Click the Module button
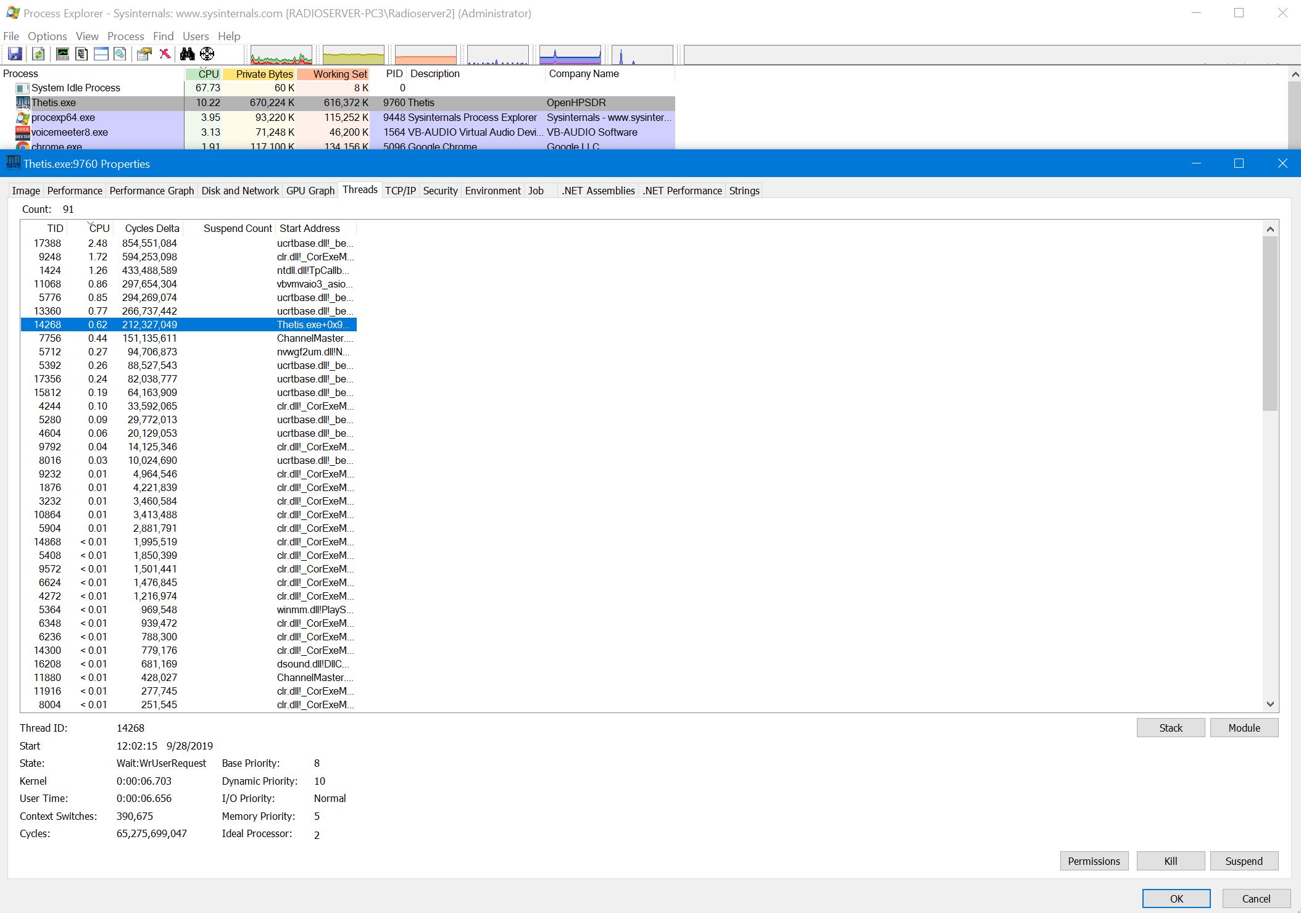The width and height of the screenshot is (1301, 913). click(1244, 728)
